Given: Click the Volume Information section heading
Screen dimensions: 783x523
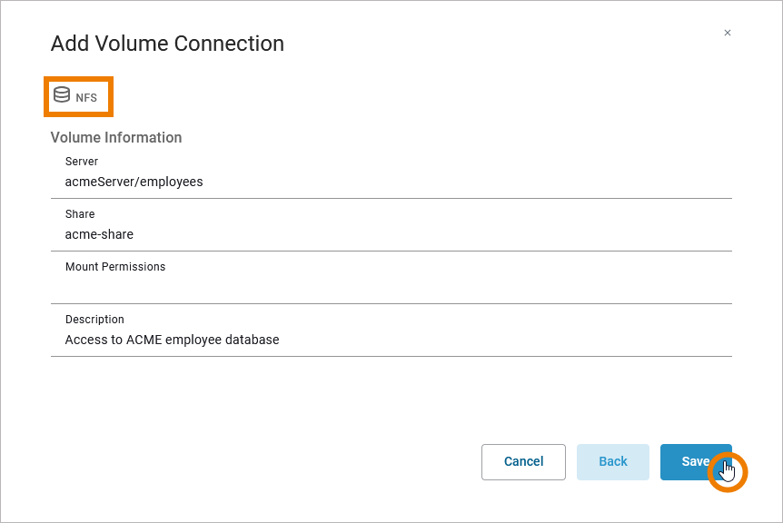Looking at the screenshot, I should [116, 138].
